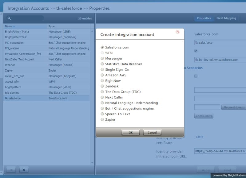Screen dimensions: 246x178
Task: Confirm dialog with the OK button
Action: click(x=130, y=132)
